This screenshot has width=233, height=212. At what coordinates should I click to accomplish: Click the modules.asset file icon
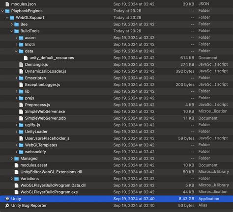click(16, 165)
